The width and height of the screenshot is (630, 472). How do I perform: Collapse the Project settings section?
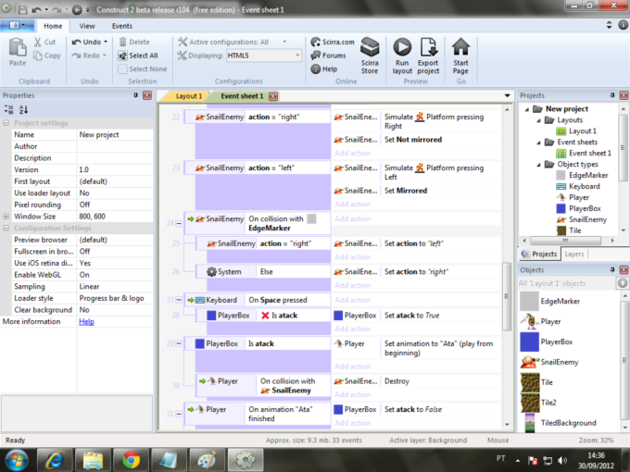pos(6,123)
